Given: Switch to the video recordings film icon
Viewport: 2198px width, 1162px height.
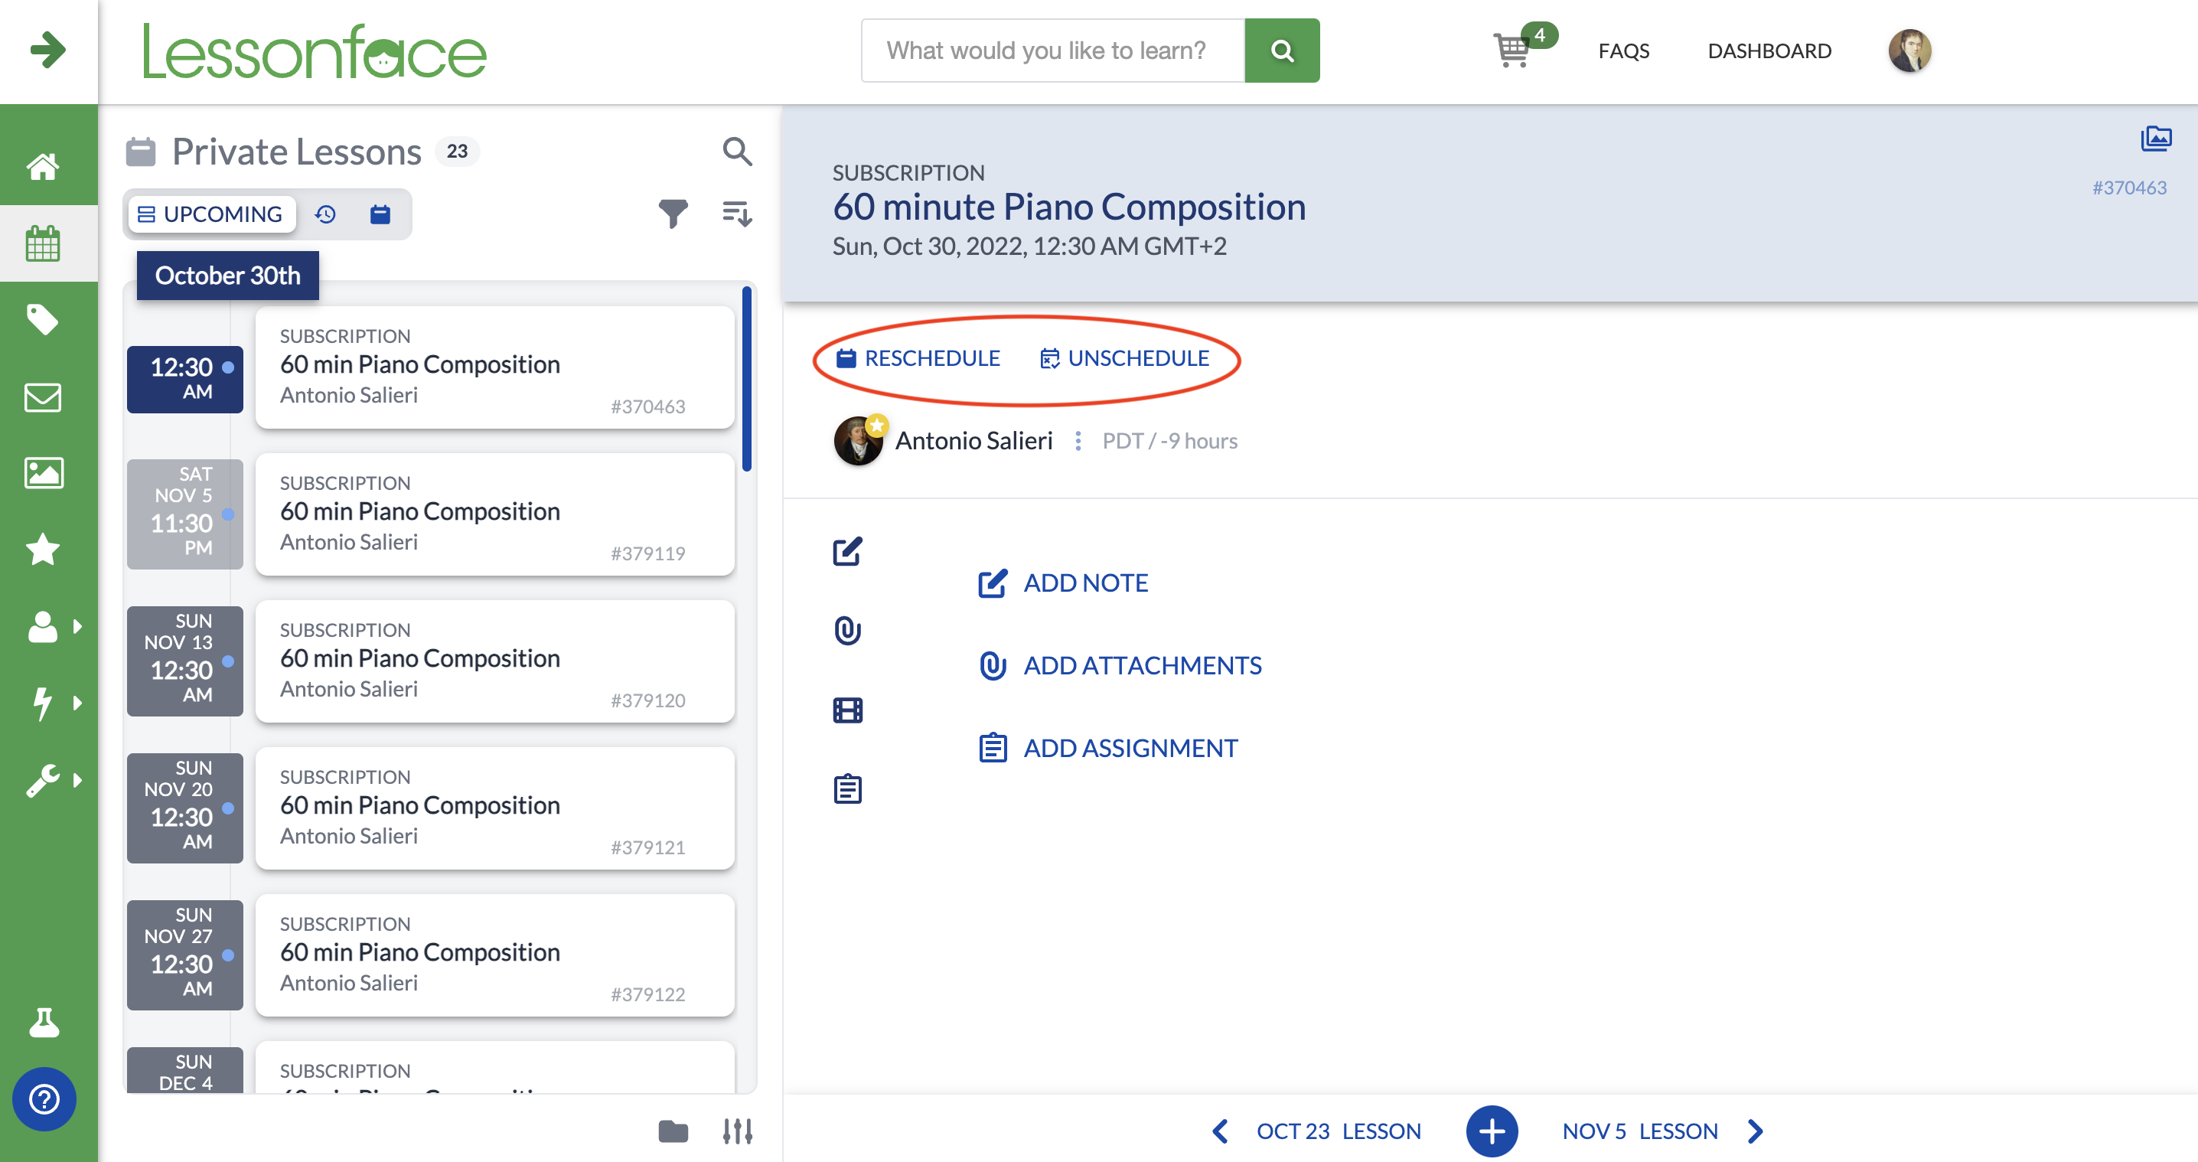Looking at the screenshot, I should click(847, 710).
